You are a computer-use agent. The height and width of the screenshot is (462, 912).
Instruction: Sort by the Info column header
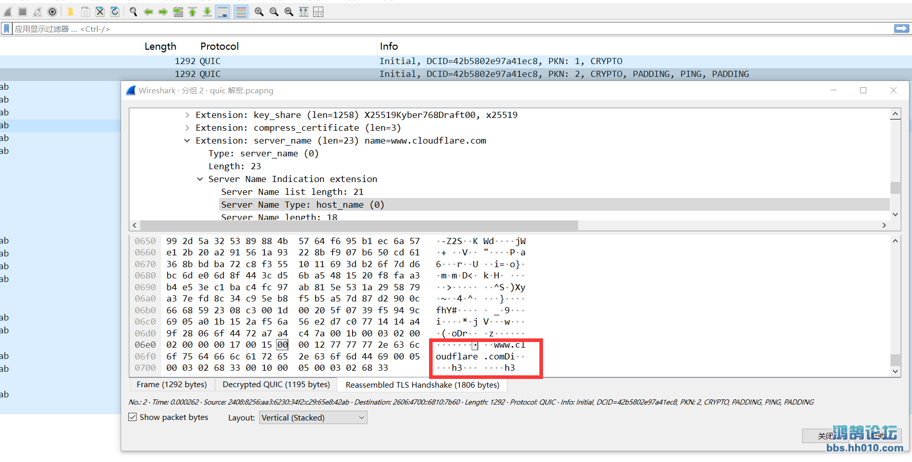389,46
